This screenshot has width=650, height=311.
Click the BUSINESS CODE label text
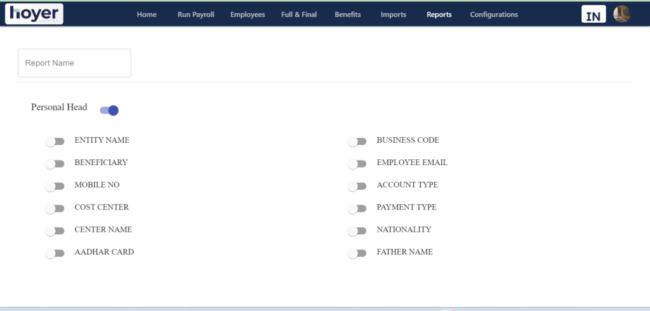pyautogui.click(x=408, y=140)
